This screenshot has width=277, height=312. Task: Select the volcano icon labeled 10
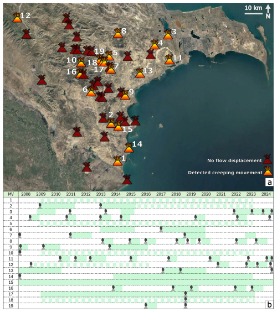click(x=81, y=62)
